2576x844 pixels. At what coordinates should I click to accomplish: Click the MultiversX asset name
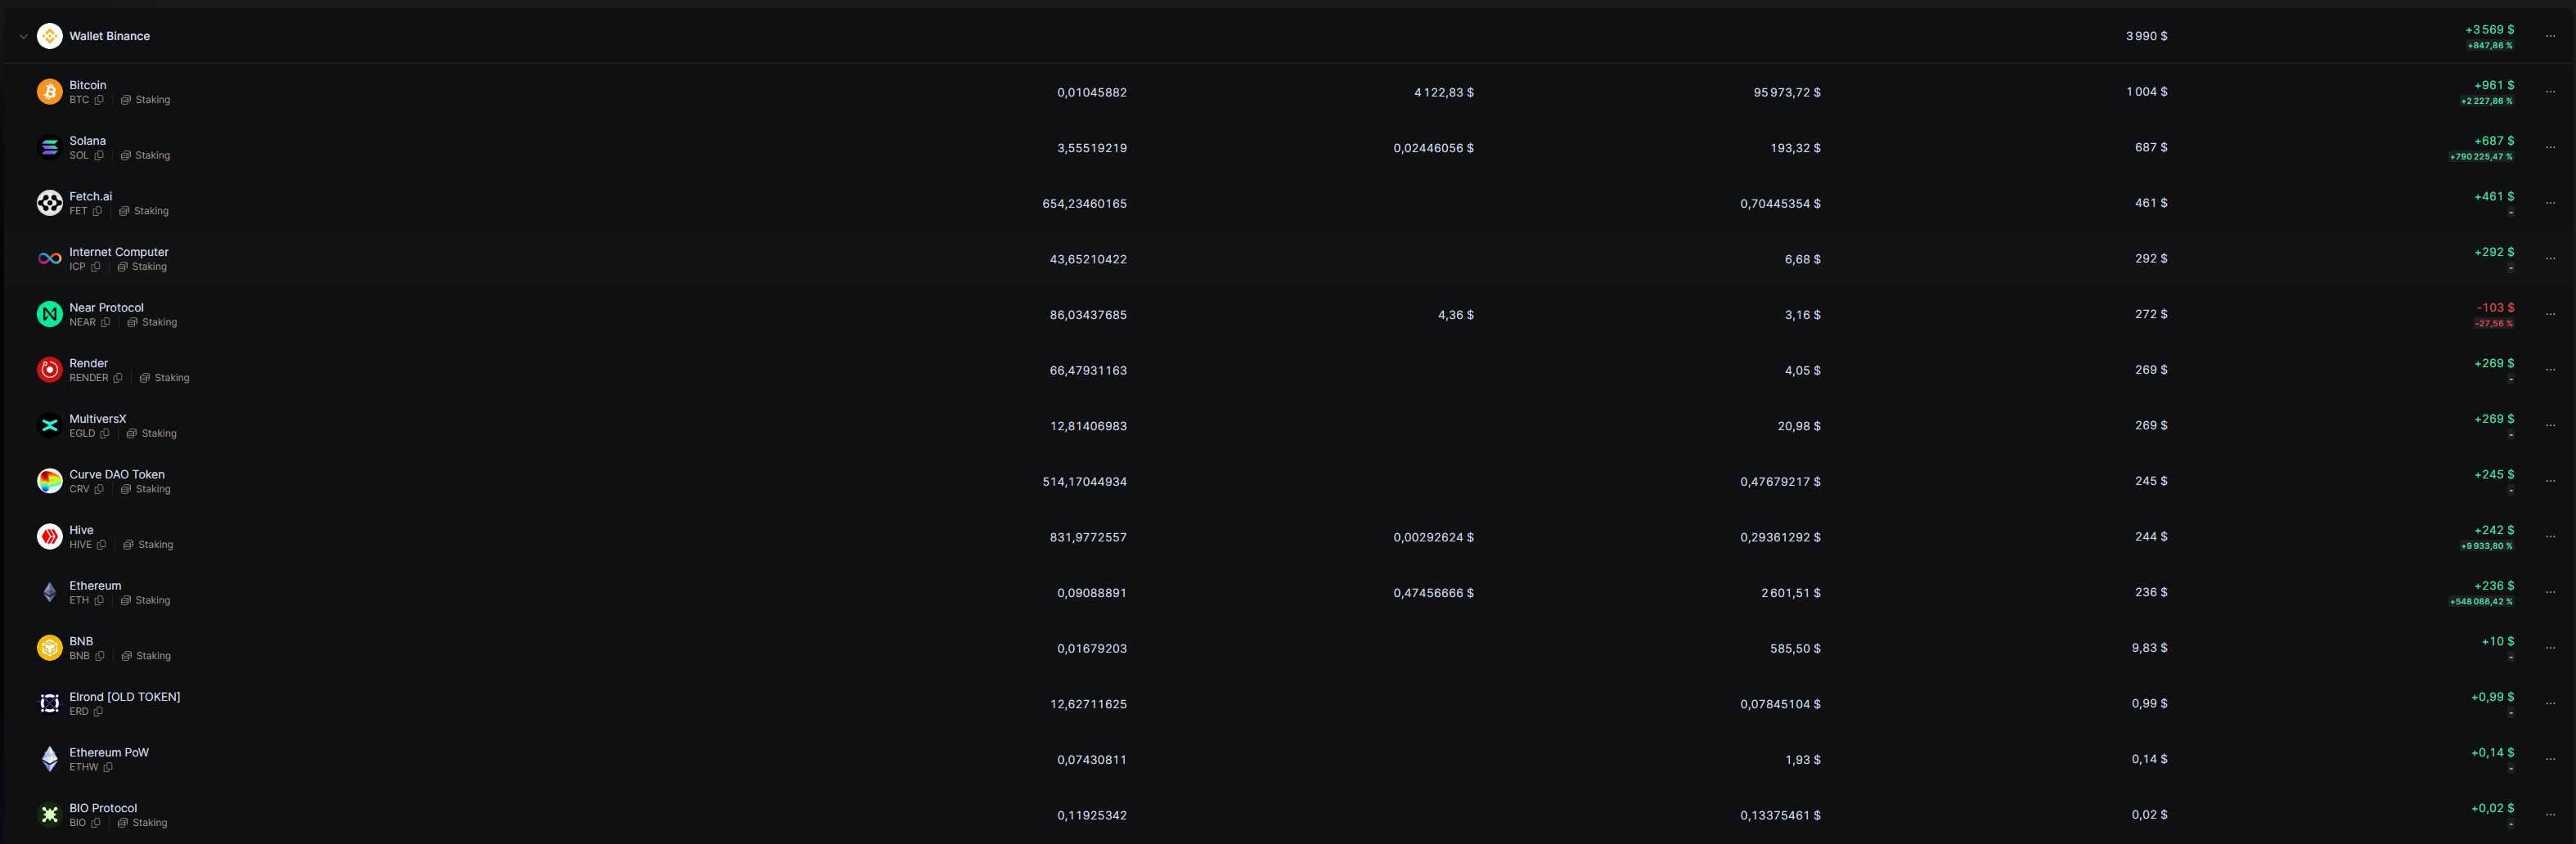coord(97,419)
